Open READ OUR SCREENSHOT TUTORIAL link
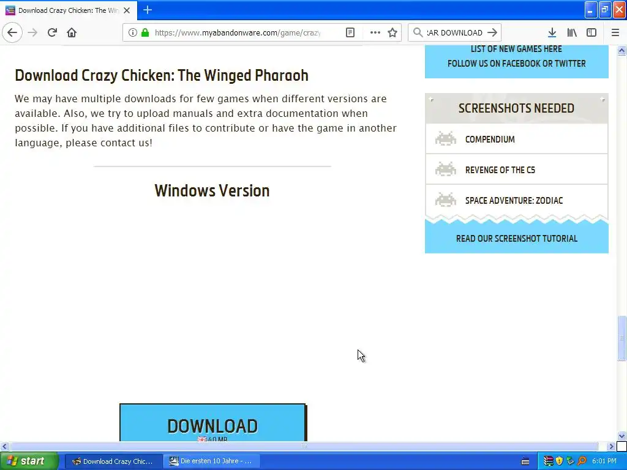Screen dimensions: 627x470 [517, 239]
